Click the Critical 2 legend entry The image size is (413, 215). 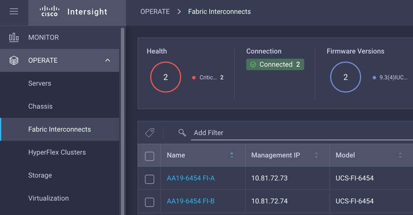click(x=208, y=78)
